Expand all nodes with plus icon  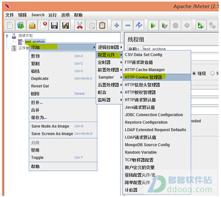117,25
